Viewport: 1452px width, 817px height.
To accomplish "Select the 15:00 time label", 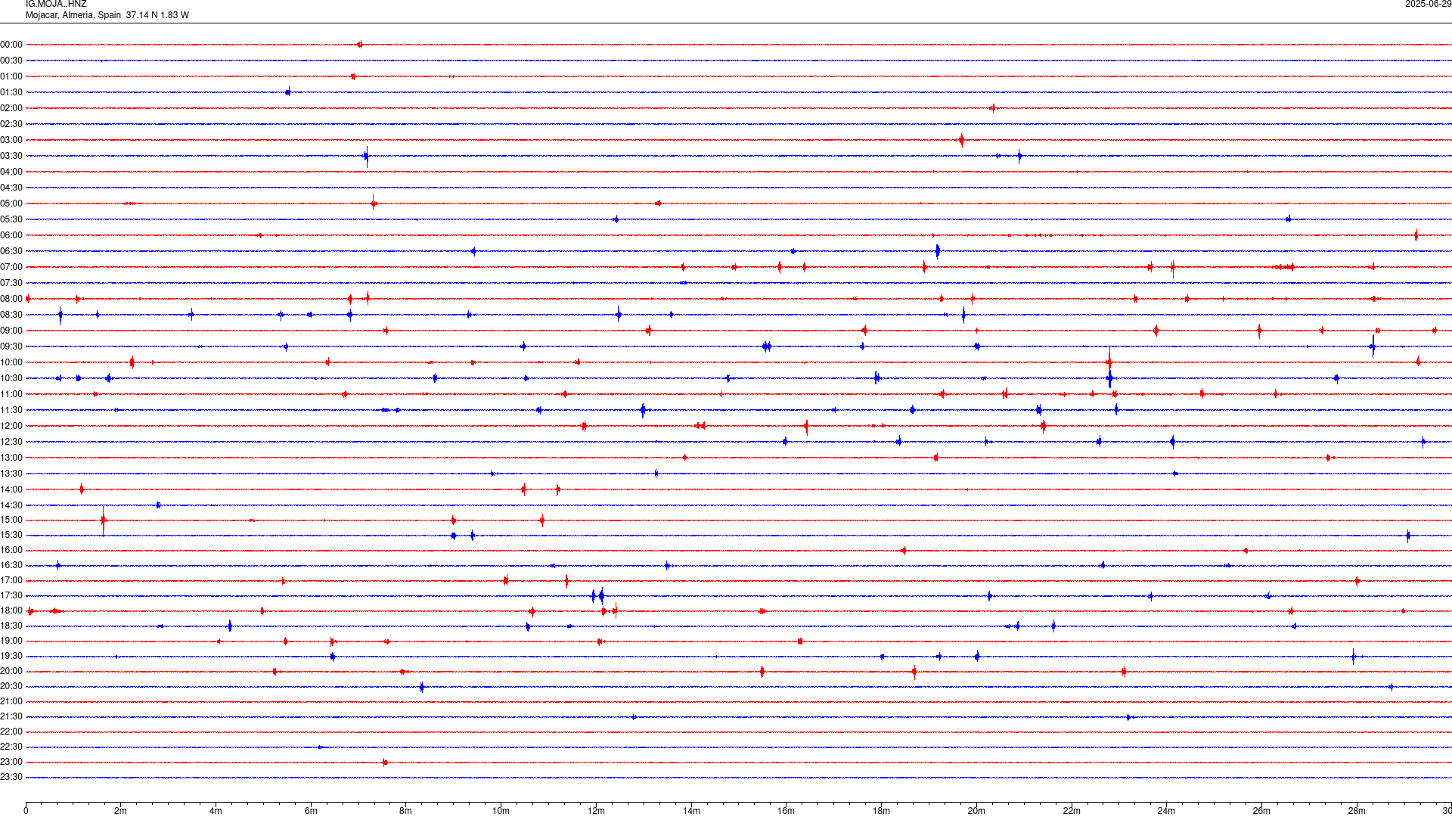I will [x=11, y=520].
